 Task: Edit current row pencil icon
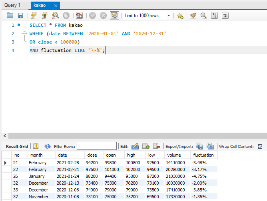135,146
